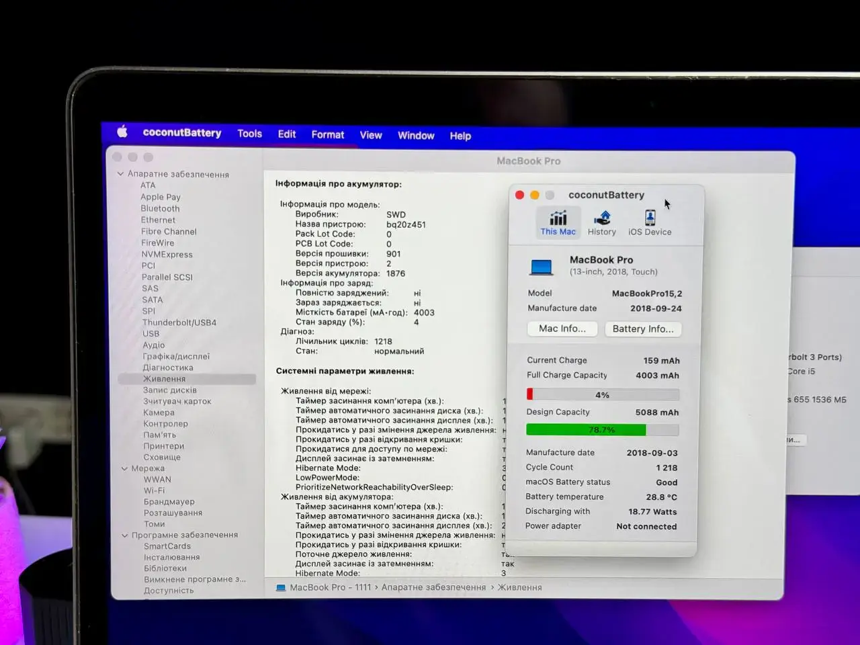Select NVMExpress in the sidebar
Screen dimensions: 860x645
(167, 254)
